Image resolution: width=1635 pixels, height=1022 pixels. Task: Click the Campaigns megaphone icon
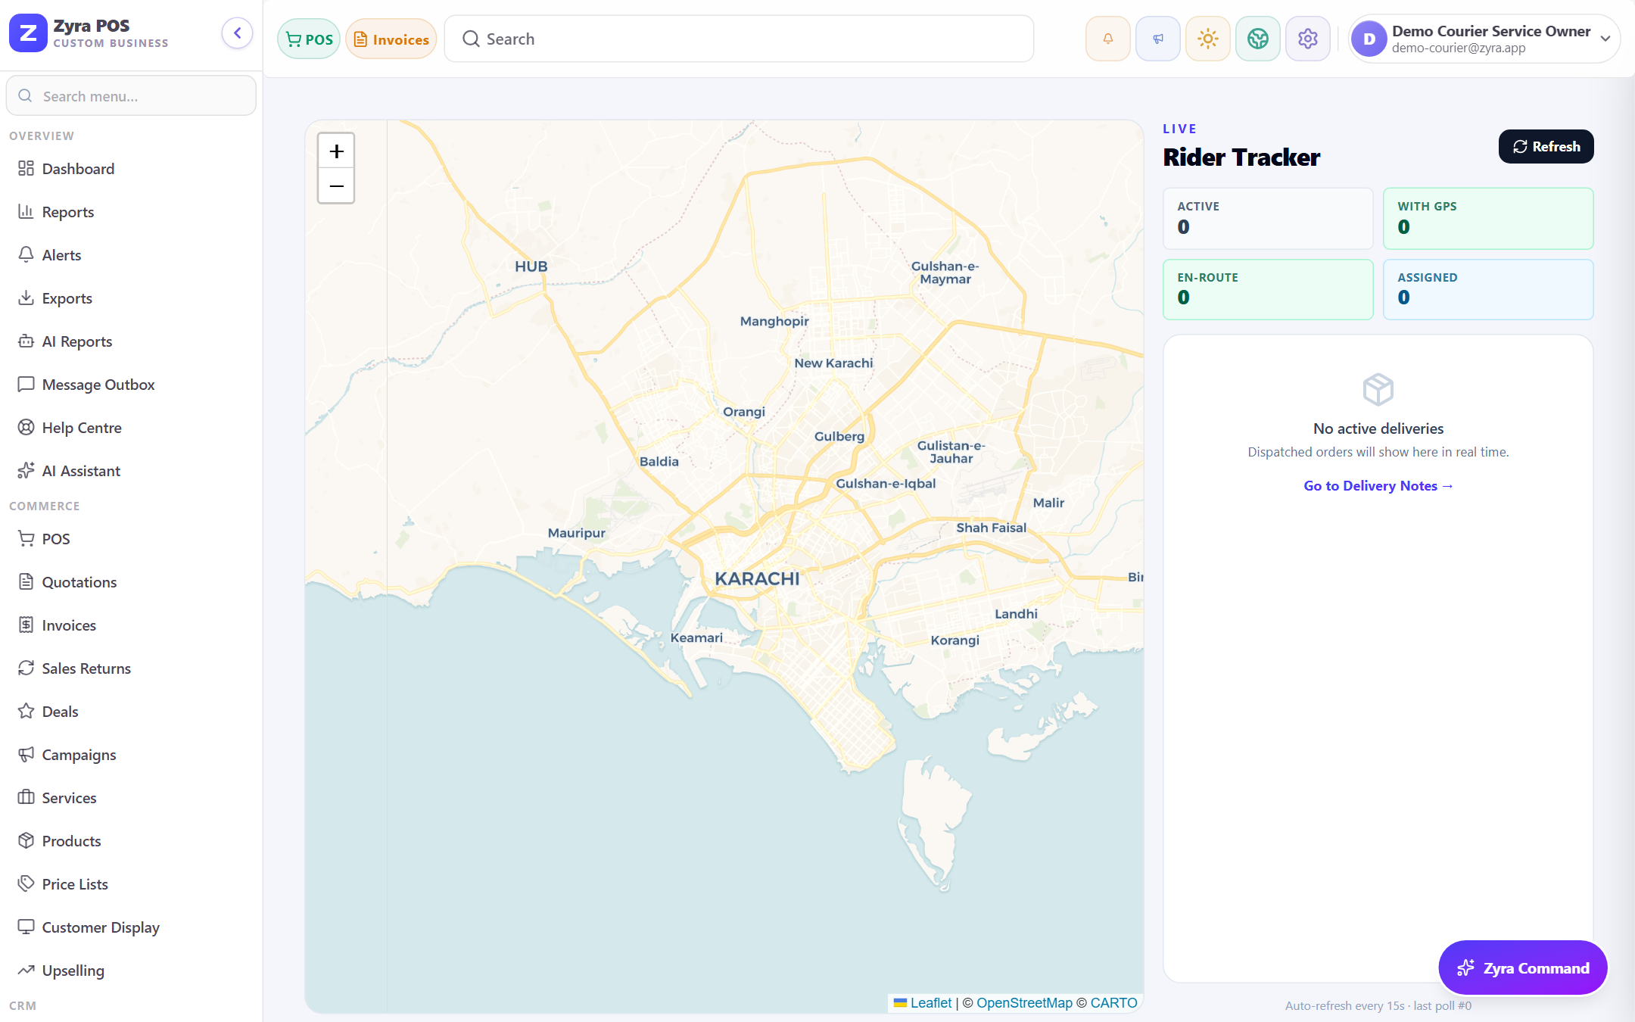pyautogui.click(x=26, y=754)
